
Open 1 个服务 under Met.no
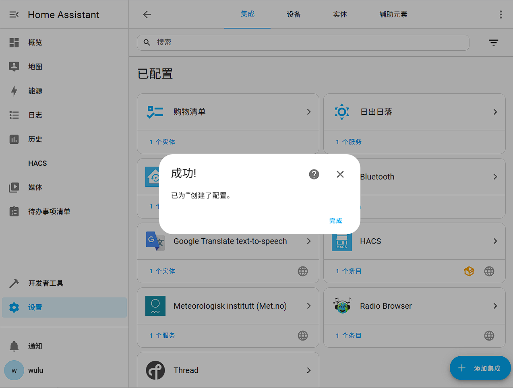162,335
